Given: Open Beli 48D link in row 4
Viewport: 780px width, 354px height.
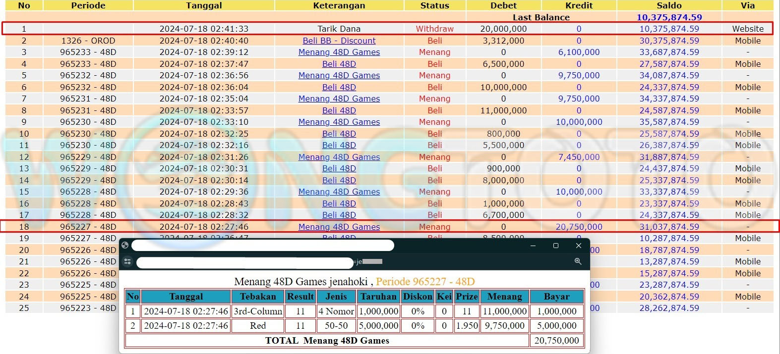Looking at the screenshot, I should coord(339,64).
